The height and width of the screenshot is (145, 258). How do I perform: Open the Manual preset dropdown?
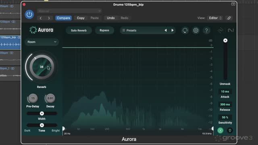(x=69, y=11)
